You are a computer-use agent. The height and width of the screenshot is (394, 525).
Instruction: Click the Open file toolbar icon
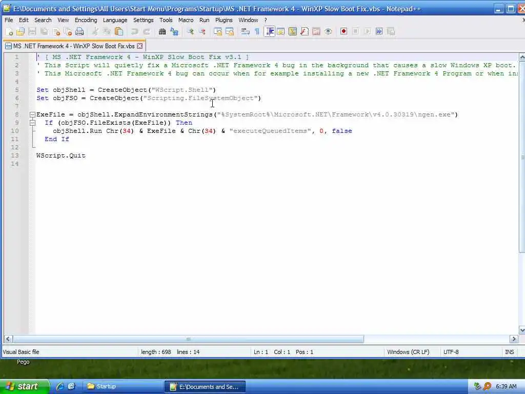21,31
